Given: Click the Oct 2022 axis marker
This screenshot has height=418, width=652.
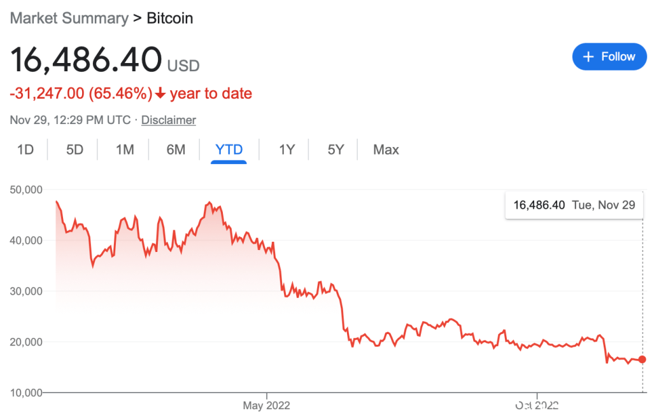Looking at the screenshot, I should tap(537, 405).
